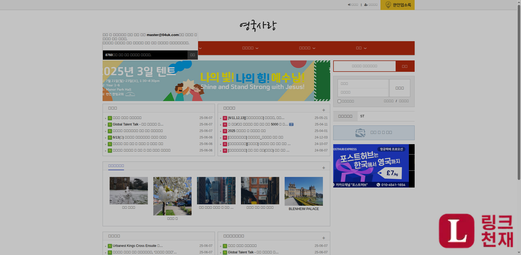Click the 영국사랑 site logo
521x255 pixels.
pos(258,26)
